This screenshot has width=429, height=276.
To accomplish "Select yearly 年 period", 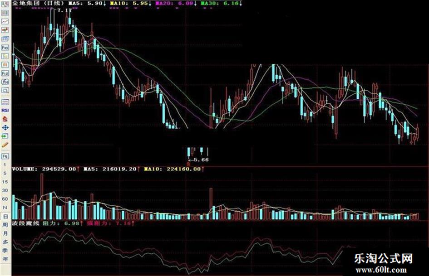I will (x=5, y=259).
